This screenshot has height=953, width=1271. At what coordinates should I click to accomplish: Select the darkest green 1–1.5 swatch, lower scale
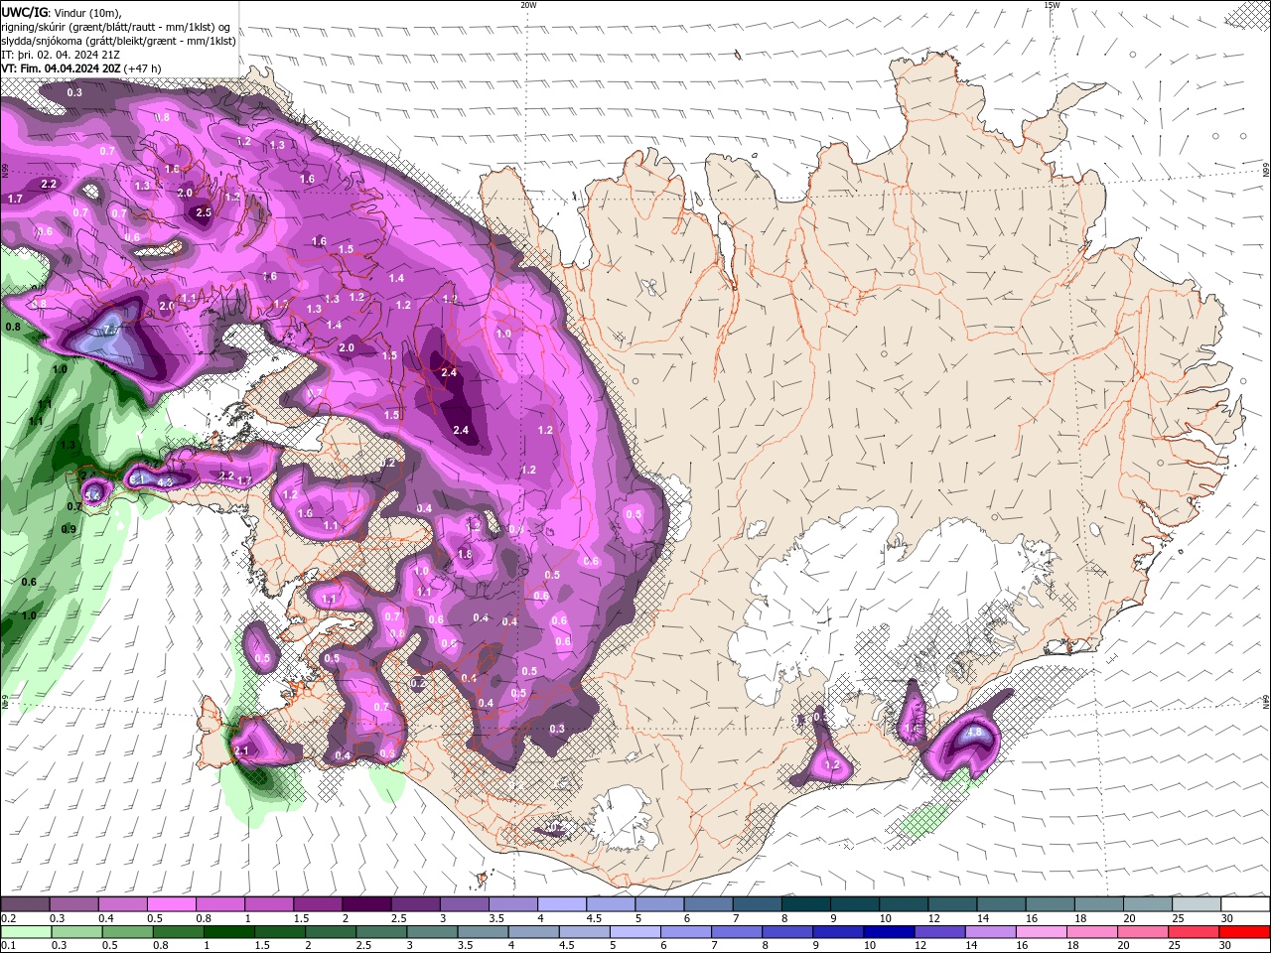click(x=229, y=932)
